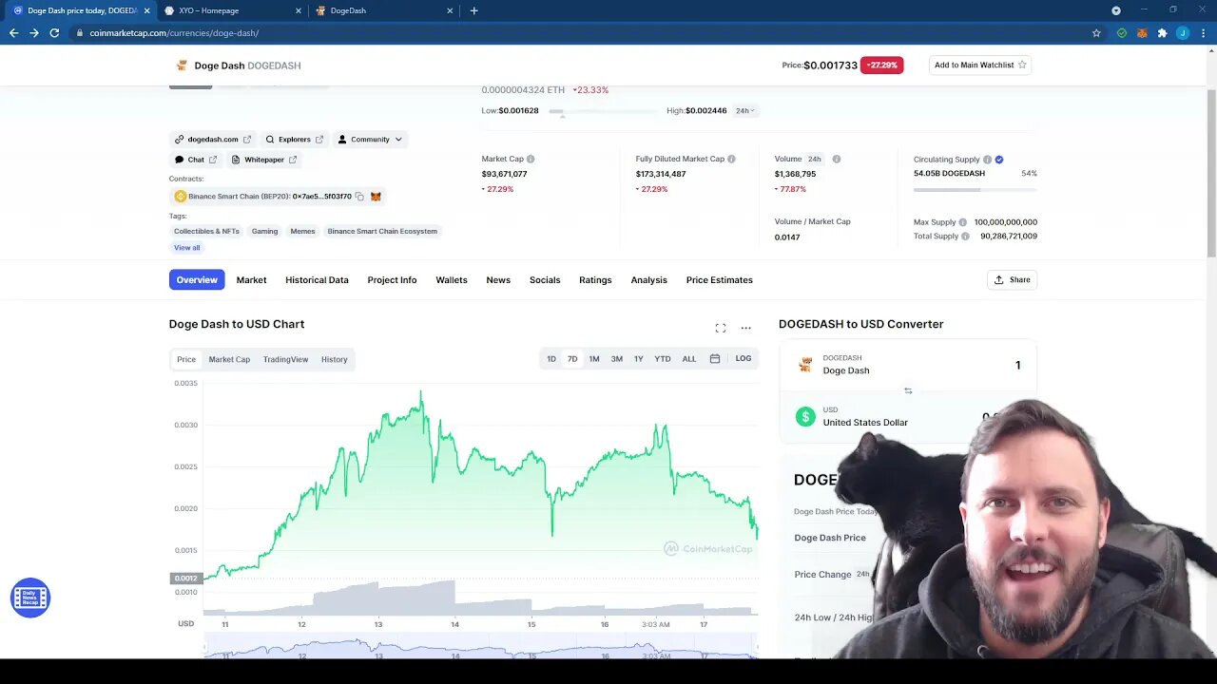The width and height of the screenshot is (1217, 684).
Task: Add contract to MetaMask via fox icon
Action: tap(376, 197)
